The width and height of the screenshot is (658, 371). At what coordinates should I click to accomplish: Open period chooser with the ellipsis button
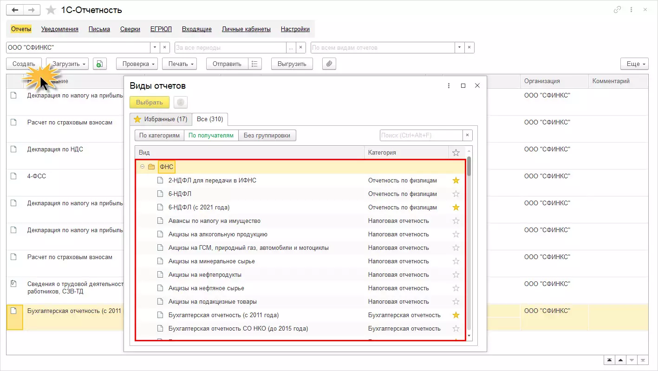click(292, 47)
